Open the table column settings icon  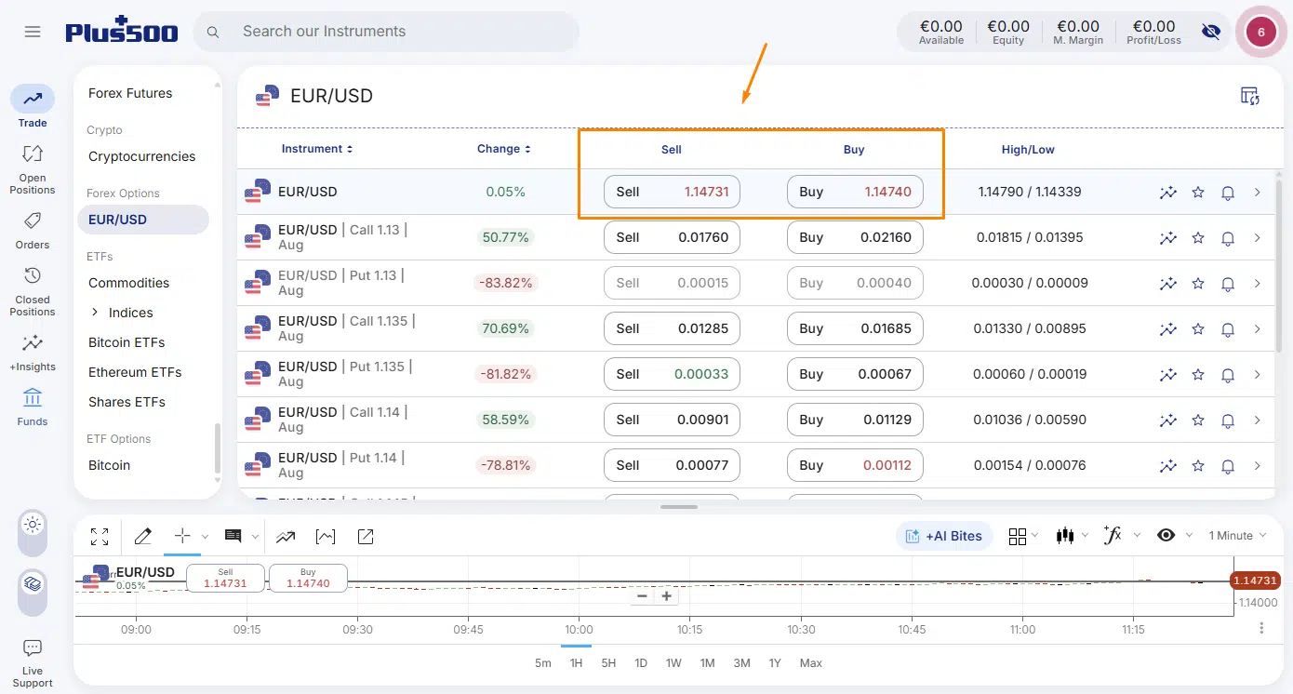point(1250,96)
